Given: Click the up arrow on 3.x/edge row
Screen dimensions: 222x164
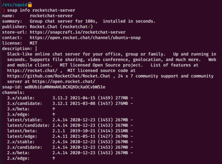Looking at the screenshot, I should (54, 114).
